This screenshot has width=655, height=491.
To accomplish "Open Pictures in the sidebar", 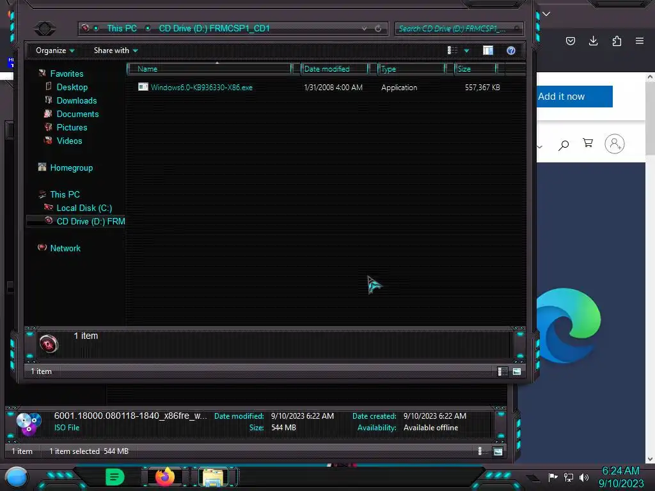I will pos(72,127).
